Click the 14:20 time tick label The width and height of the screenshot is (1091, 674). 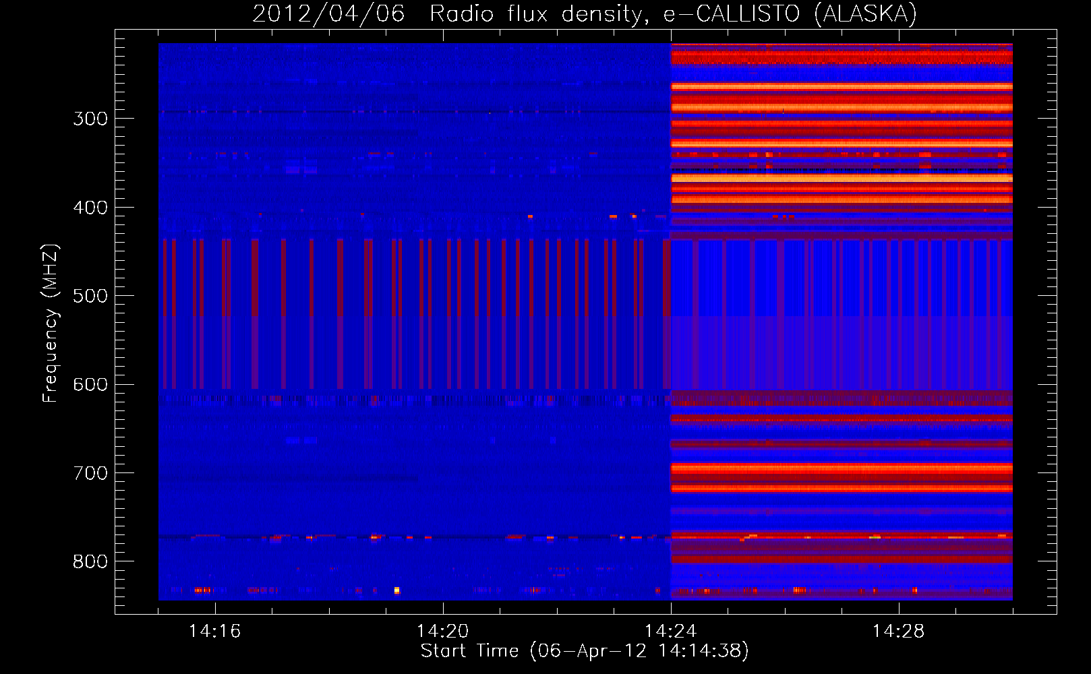coord(442,632)
